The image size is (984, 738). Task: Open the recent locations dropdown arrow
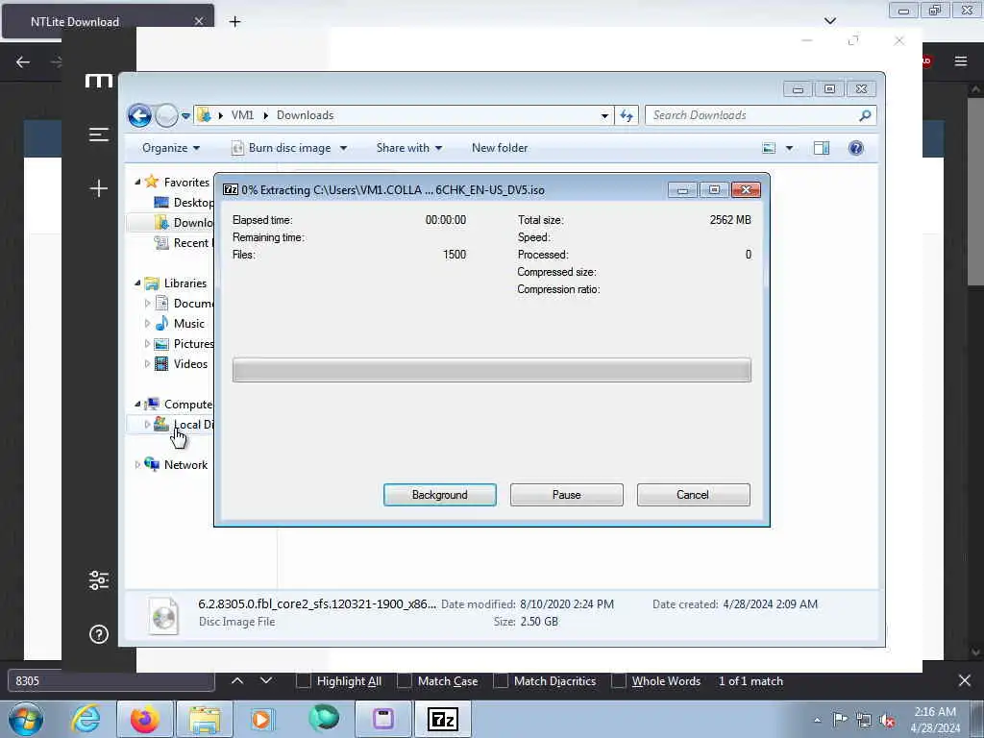pos(185,115)
